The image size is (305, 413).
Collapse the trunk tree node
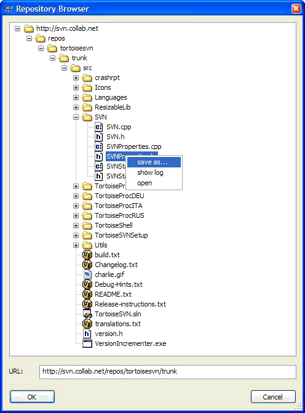tap(53, 58)
